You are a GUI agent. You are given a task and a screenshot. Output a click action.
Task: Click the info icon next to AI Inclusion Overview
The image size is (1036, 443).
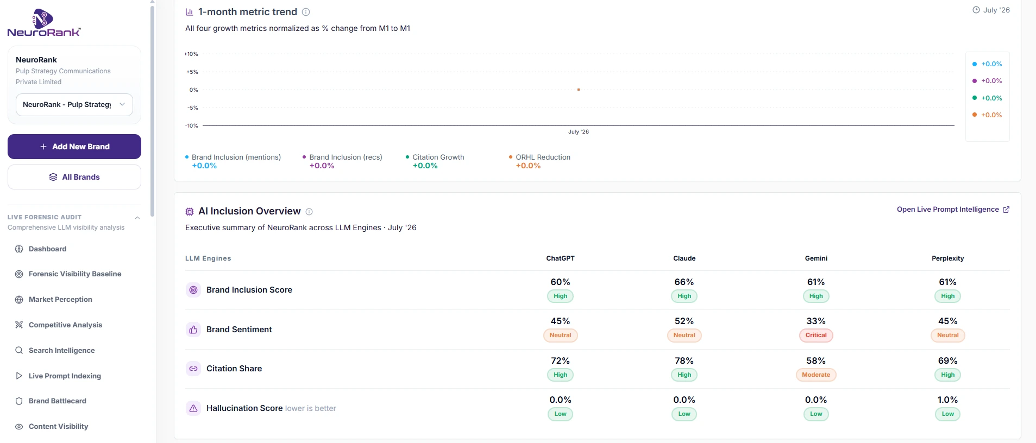tap(309, 212)
